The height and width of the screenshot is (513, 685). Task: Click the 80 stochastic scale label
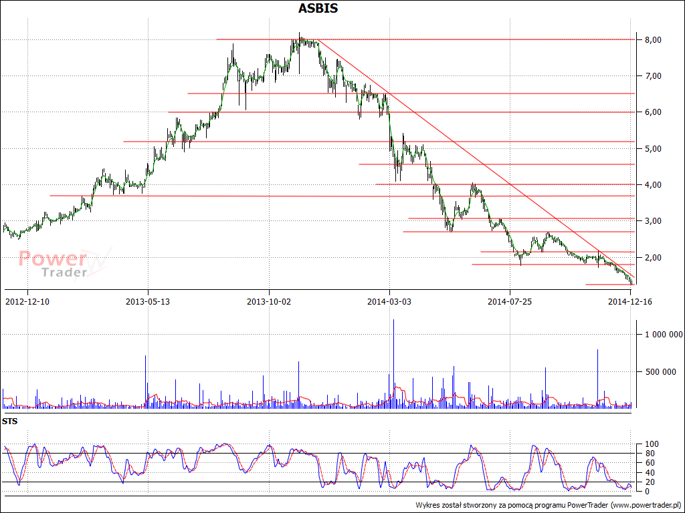click(x=650, y=454)
